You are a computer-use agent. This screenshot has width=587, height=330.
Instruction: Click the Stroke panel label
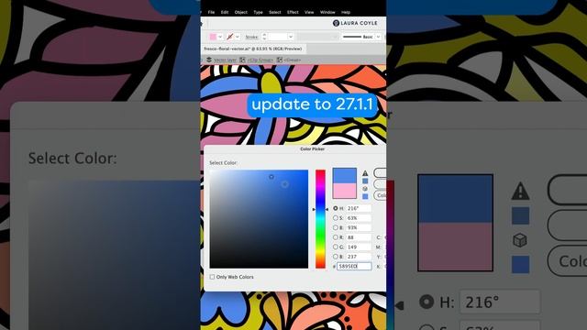point(251,37)
